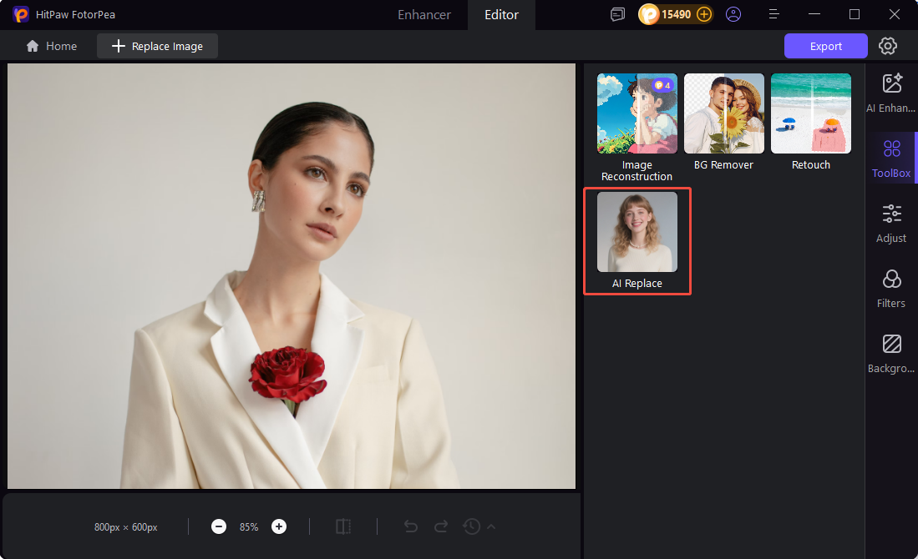
Task: Click the Replace Image button
Action: [x=157, y=46]
